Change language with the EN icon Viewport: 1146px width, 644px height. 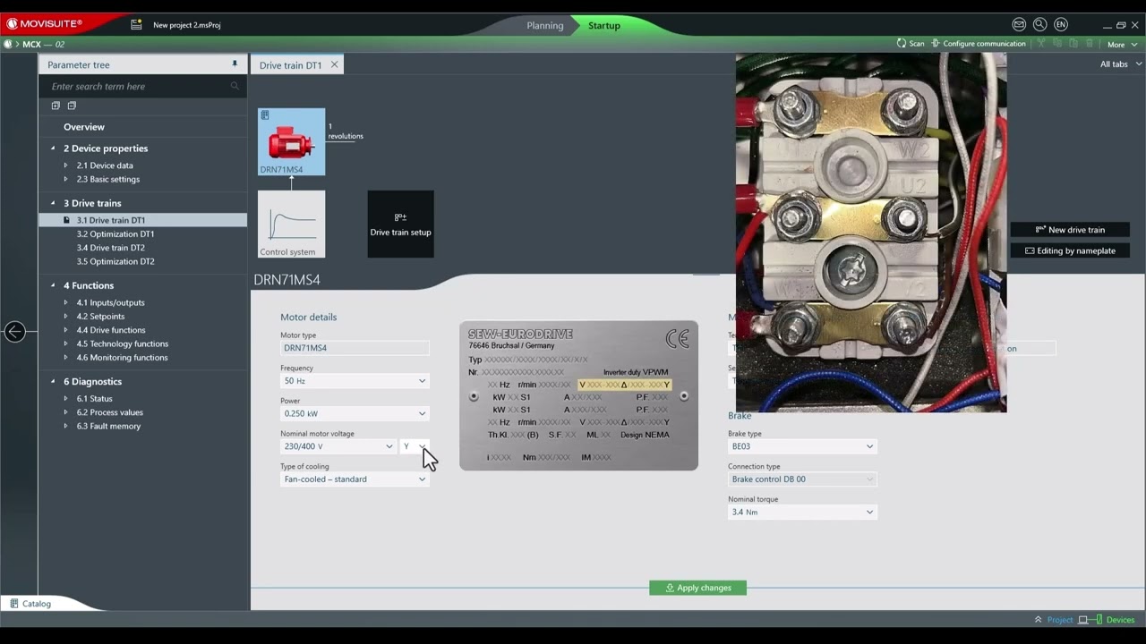[1061, 25]
